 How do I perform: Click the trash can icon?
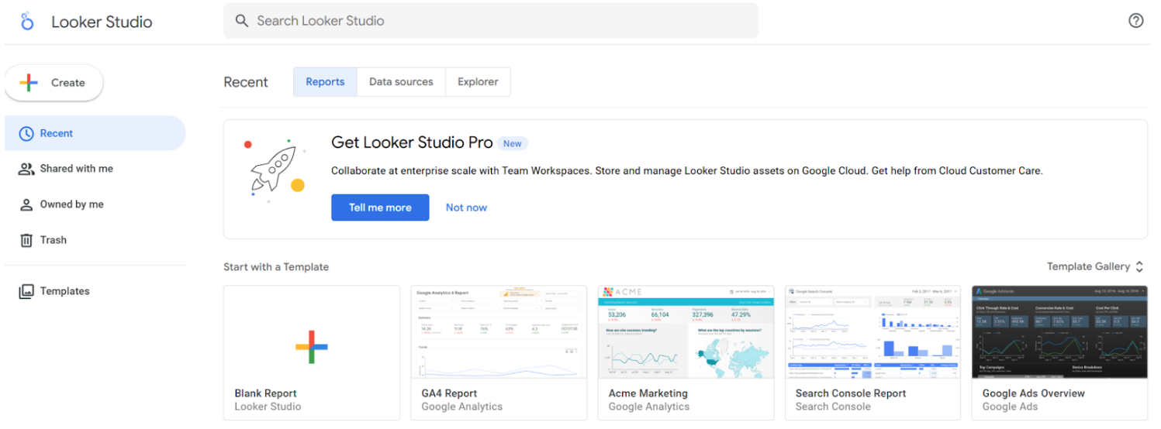point(26,240)
